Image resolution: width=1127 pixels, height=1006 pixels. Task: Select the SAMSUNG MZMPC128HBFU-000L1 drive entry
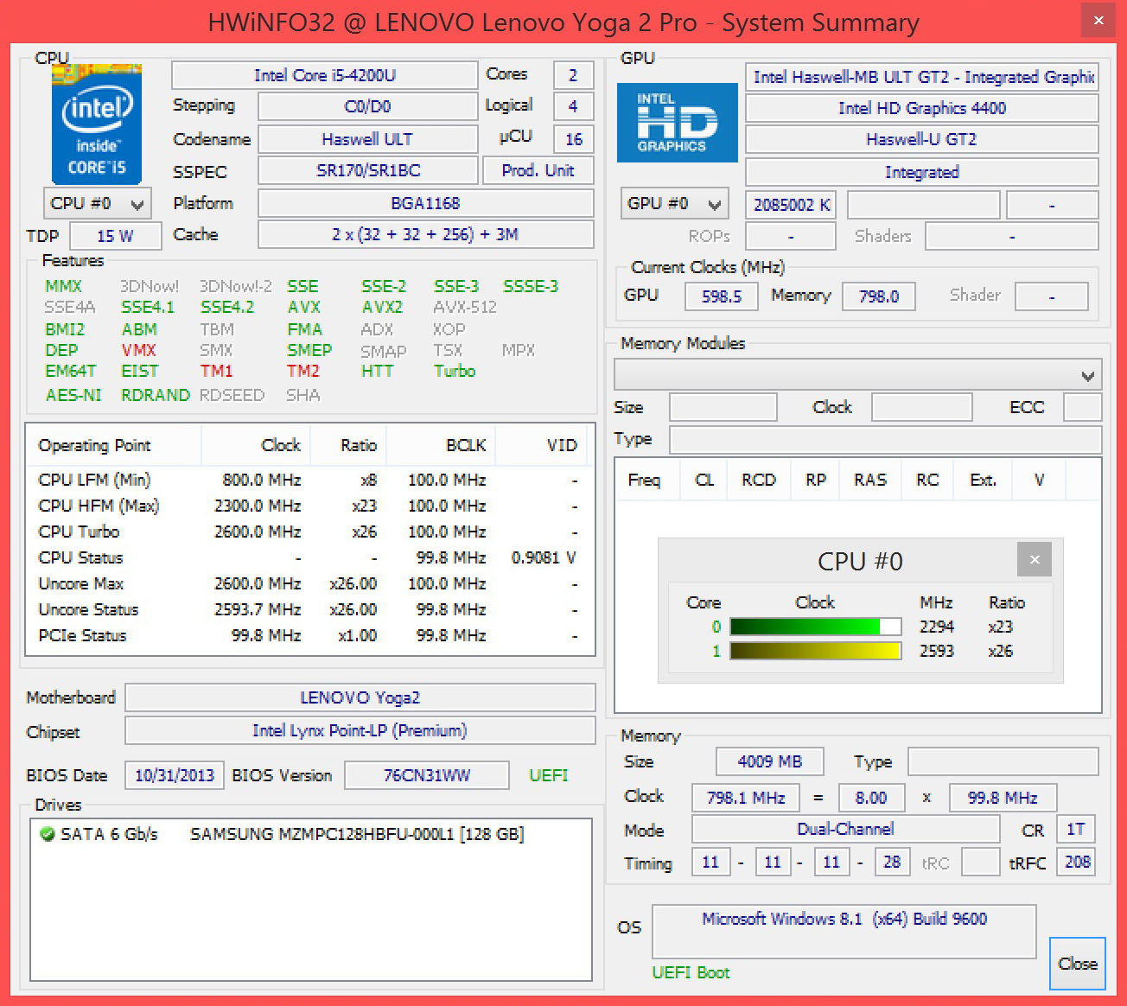(283, 834)
